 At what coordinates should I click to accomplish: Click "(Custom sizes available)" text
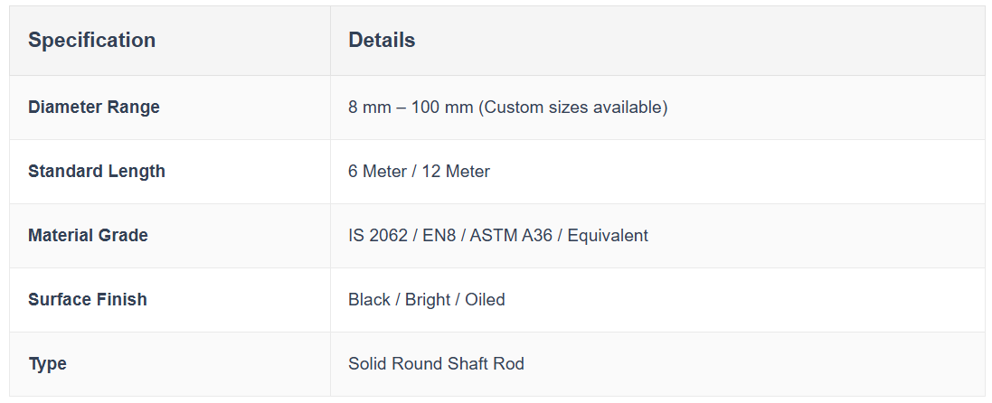pyautogui.click(x=572, y=108)
